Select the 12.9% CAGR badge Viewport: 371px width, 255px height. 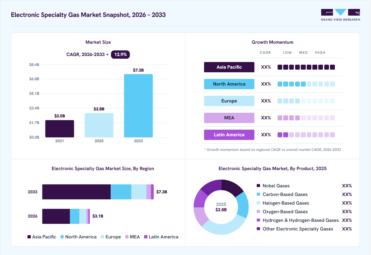pyautogui.click(x=120, y=54)
